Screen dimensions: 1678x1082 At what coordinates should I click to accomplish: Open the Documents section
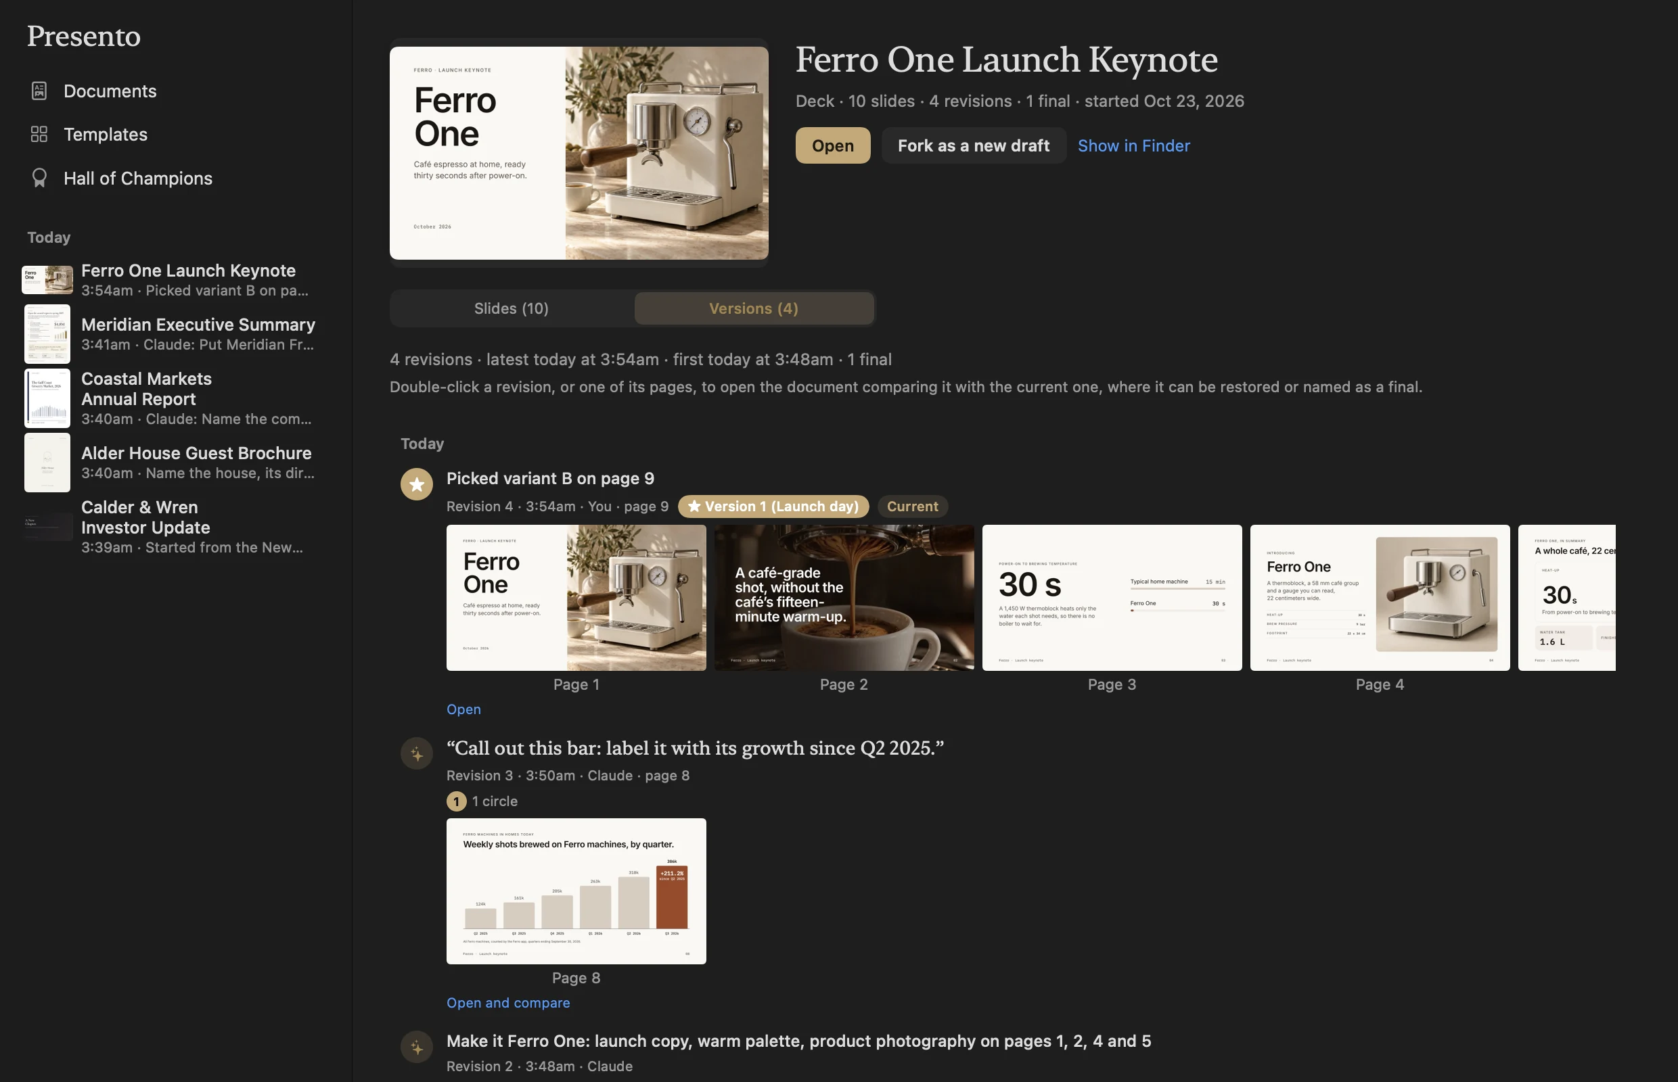pyautogui.click(x=110, y=91)
